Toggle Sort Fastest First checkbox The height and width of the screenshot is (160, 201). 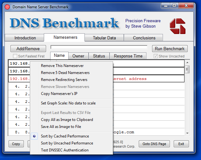15,56
